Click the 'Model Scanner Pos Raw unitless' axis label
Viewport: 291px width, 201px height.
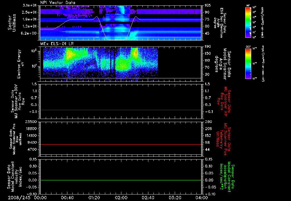point(16,139)
